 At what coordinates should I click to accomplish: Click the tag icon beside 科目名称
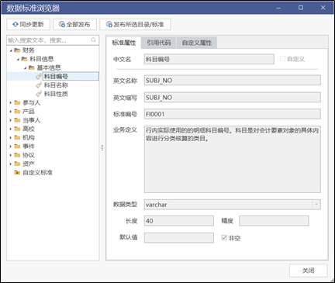click(x=39, y=85)
